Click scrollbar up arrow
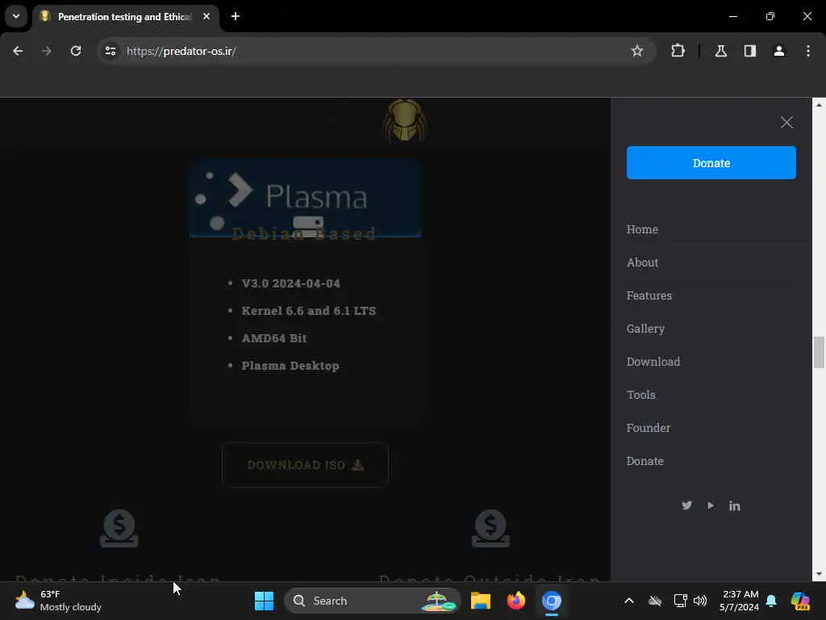The height and width of the screenshot is (620, 826). [x=819, y=104]
